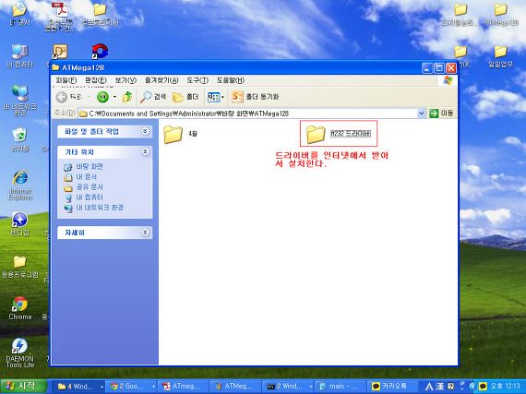
Task: Go up one folder level icon
Action: 126,97
